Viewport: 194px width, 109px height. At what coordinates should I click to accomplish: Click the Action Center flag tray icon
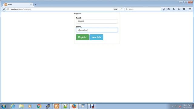tap(176, 106)
